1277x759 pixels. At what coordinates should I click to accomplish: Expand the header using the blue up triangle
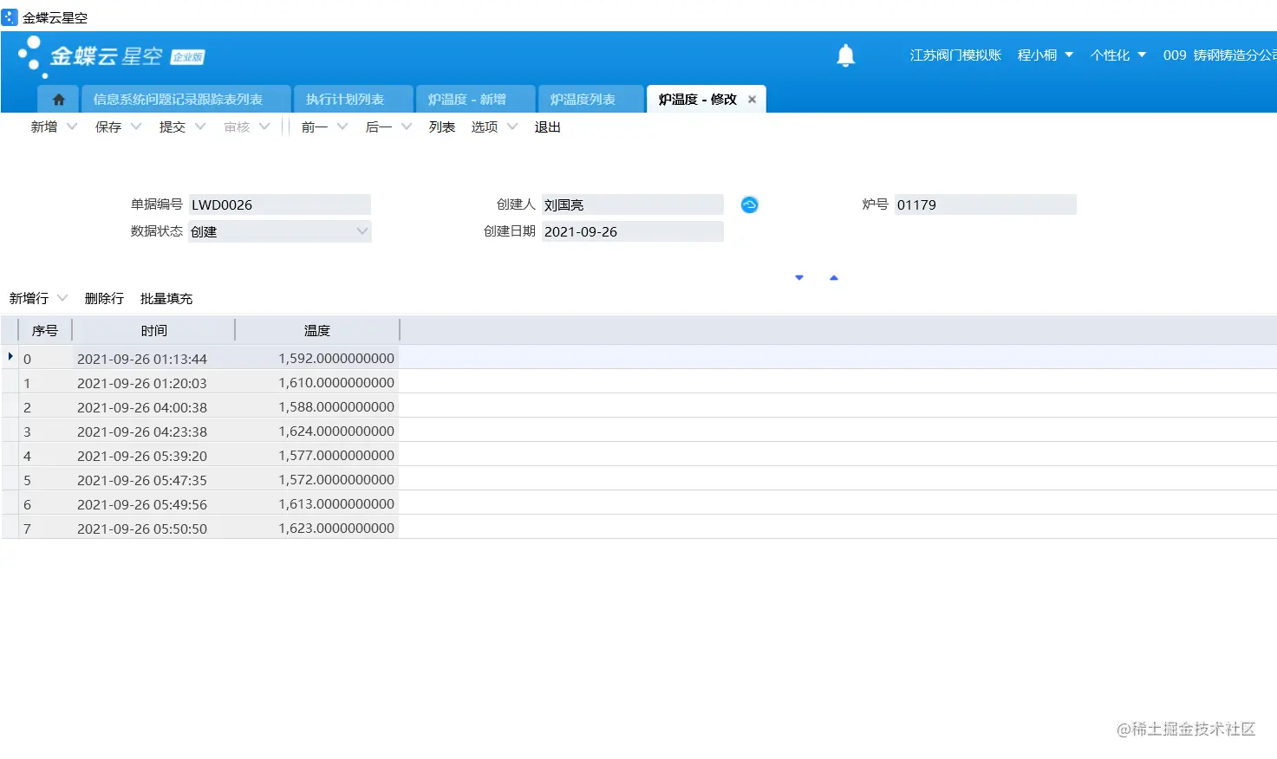pyautogui.click(x=834, y=277)
